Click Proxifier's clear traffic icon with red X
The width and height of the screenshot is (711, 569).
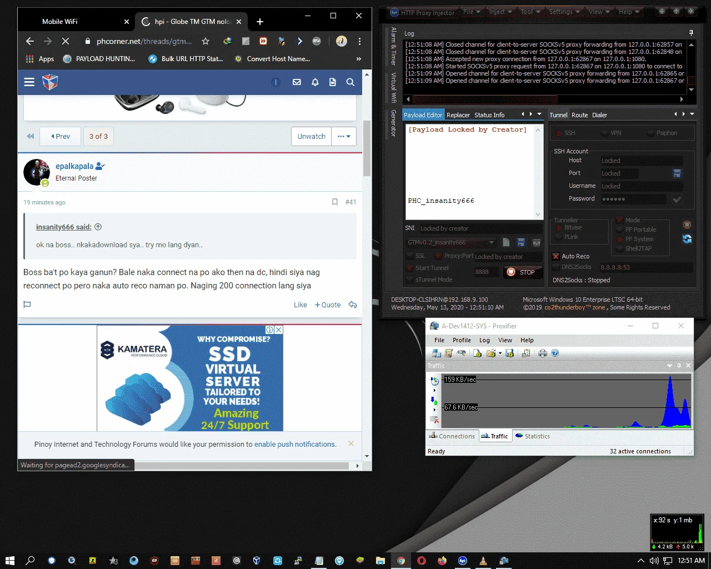coord(435,420)
